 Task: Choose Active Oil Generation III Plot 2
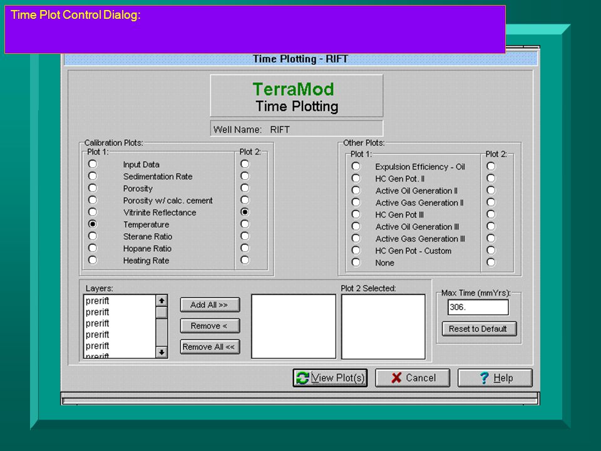[x=491, y=226]
